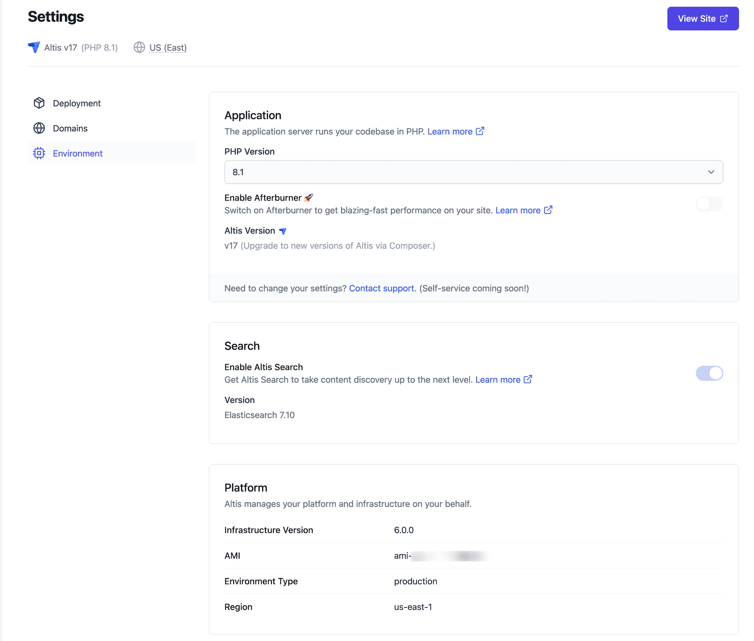The height and width of the screenshot is (641, 754).
Task: Switch to the Deployment section
Action: (x=77, y=103)
